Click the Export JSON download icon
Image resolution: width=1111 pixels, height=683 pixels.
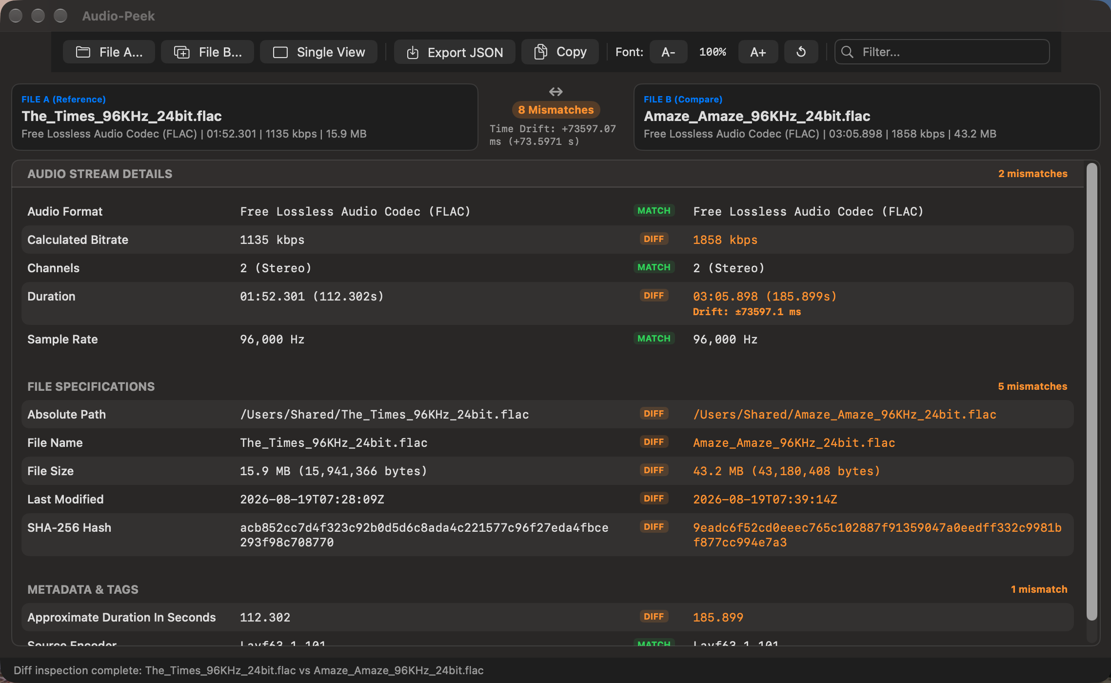click(413, 52)
